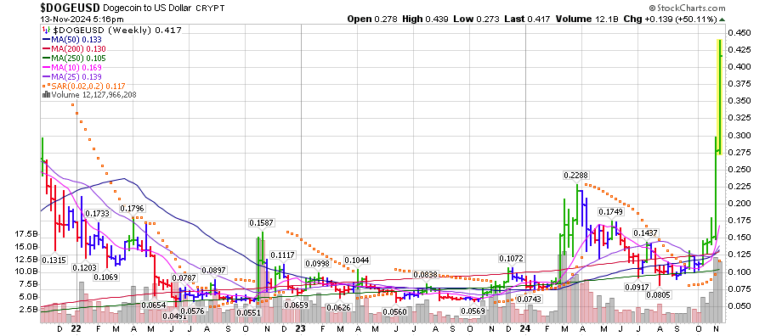Click the 0.0743 low price label
Image resolution: width=765 pixels, height=336 pixels.
[x=529, y=299]
